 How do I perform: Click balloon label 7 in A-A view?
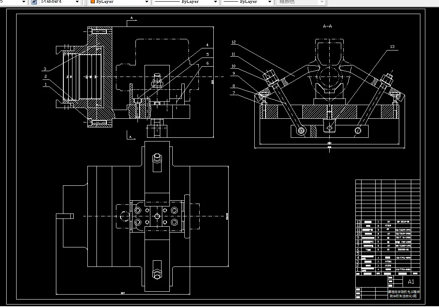click(234, 93)
